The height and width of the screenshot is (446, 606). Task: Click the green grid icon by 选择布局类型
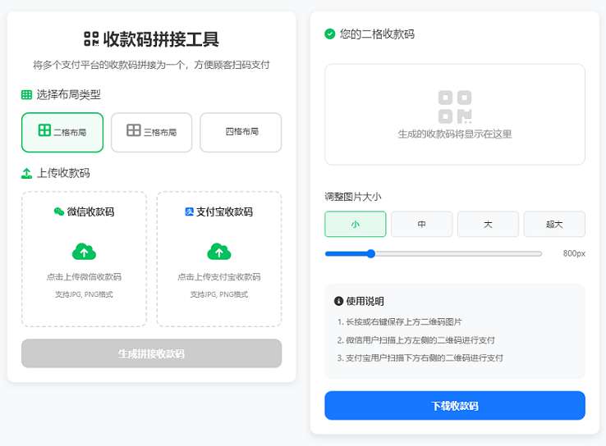click(x=26, y=95)
